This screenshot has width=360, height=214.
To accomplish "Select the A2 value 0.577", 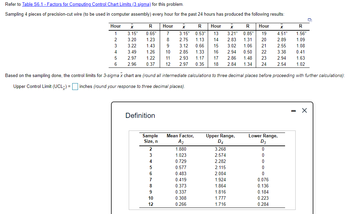I will click(181, 168).
